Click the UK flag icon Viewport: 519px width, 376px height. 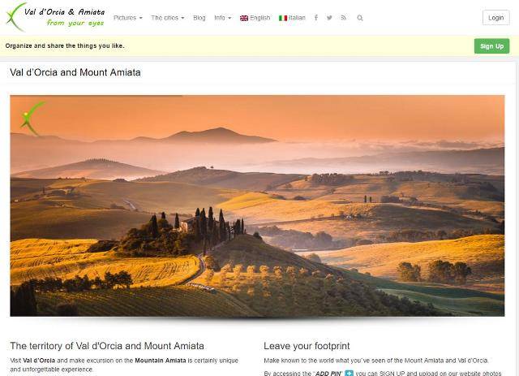click(244, 18)
